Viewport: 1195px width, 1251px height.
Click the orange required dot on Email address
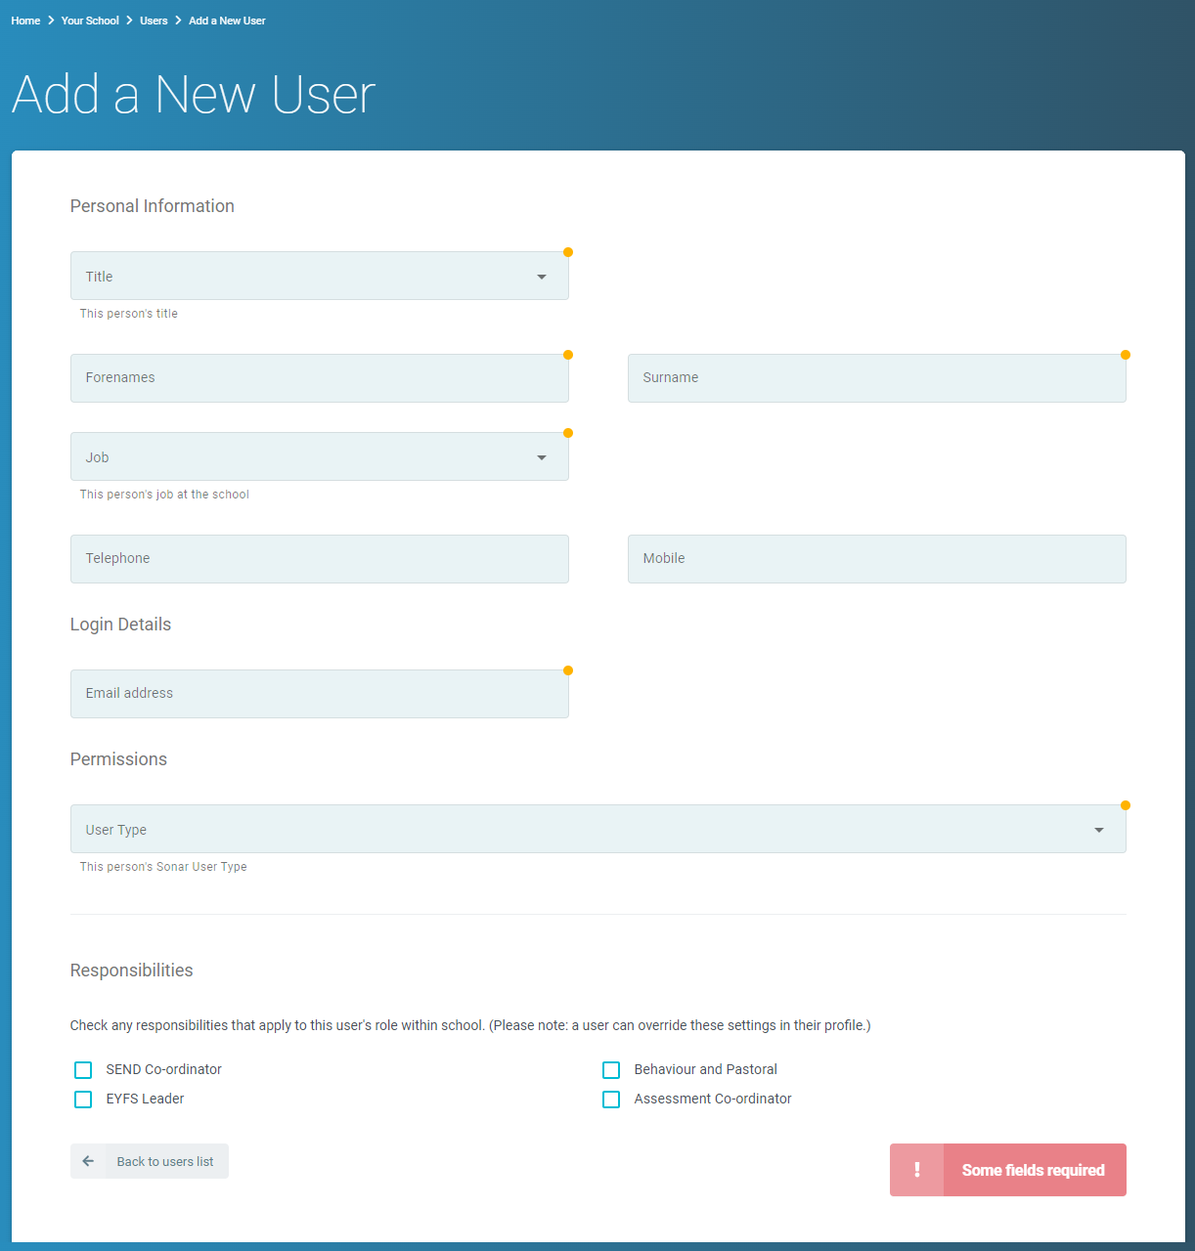coord(568,670)
